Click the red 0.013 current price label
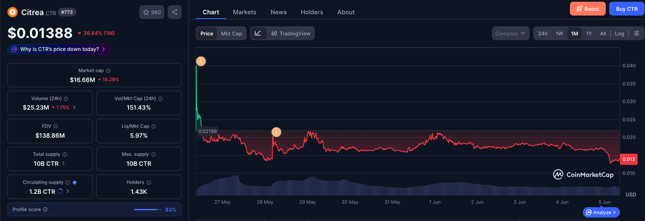 tap(629, 159)
